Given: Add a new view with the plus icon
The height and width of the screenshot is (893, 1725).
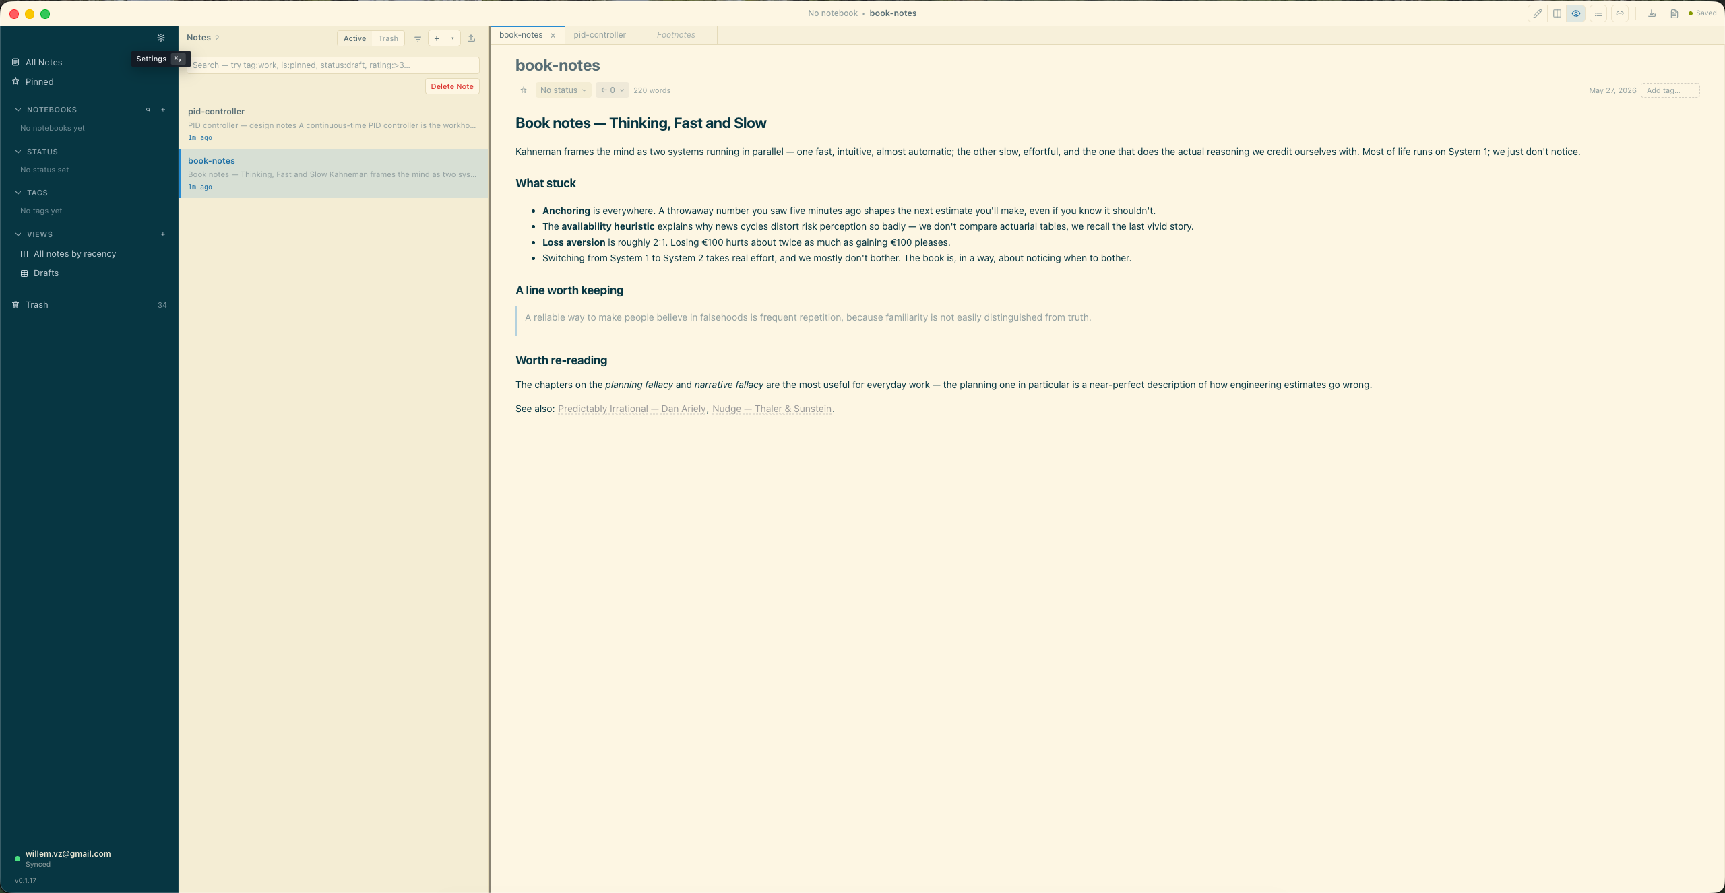Looking at the screenshot, I should pos(163,234).
